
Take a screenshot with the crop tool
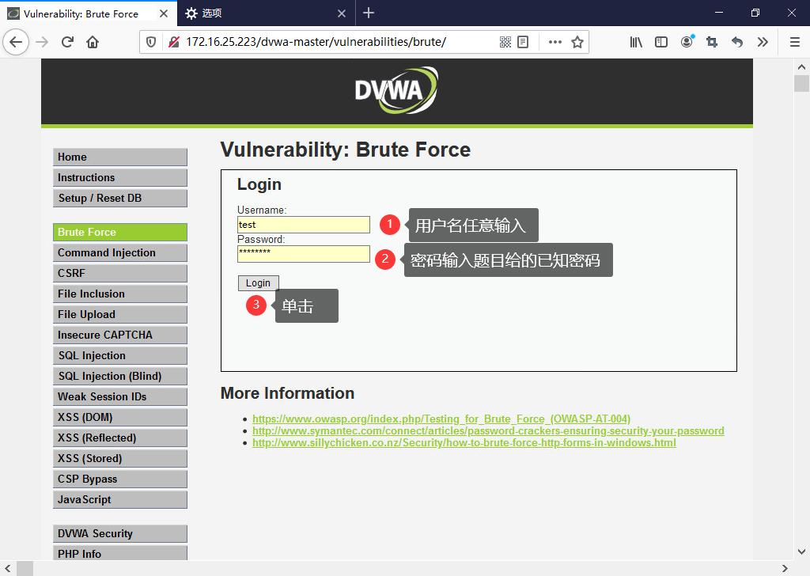click(712, 42)
